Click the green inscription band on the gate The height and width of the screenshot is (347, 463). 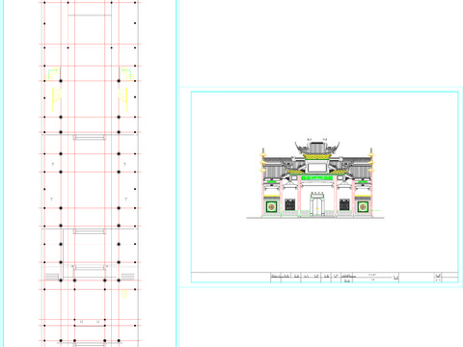317,177
